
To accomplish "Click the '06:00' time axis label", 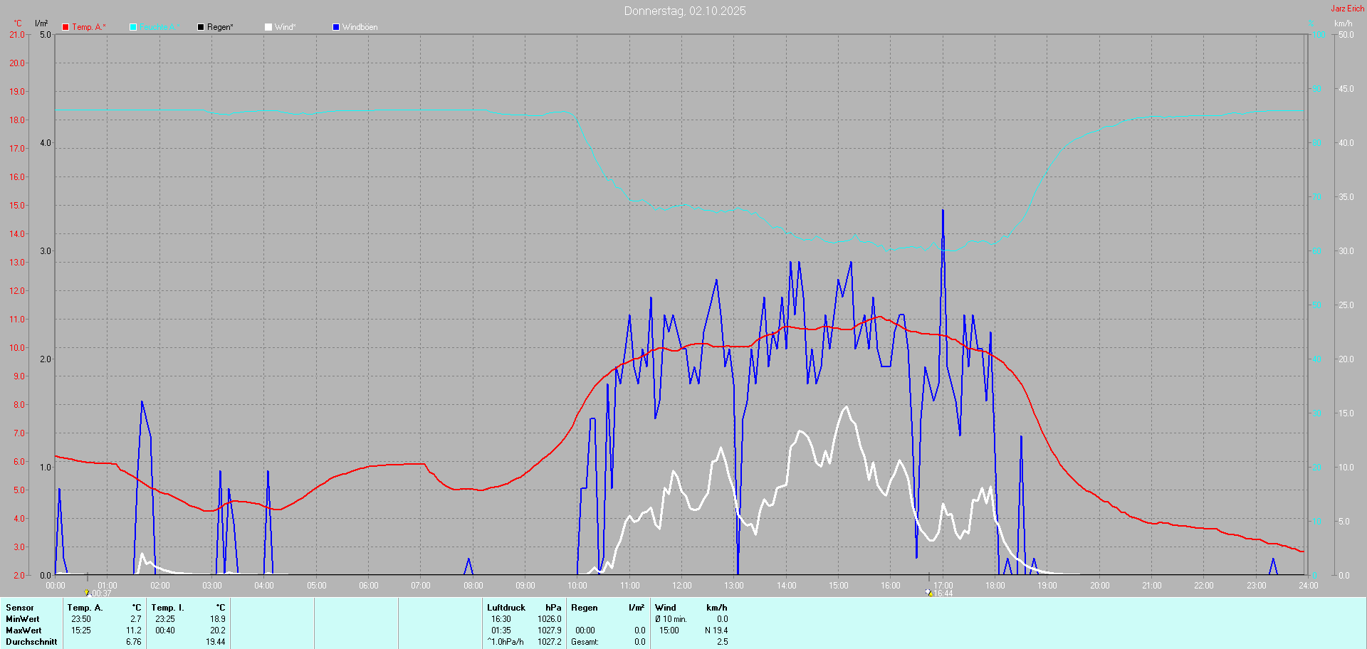I will pos(369,586).
